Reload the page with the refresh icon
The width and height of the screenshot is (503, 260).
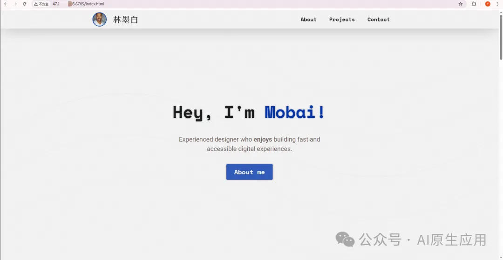[25, 4]
